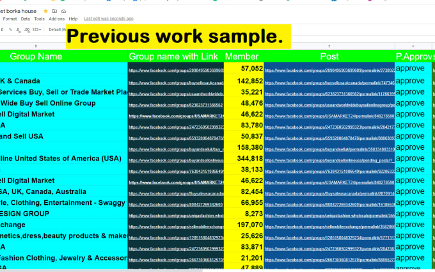
Task: Select 'SA, UK, Canada, Australia' cell
Action: point(64,191)
